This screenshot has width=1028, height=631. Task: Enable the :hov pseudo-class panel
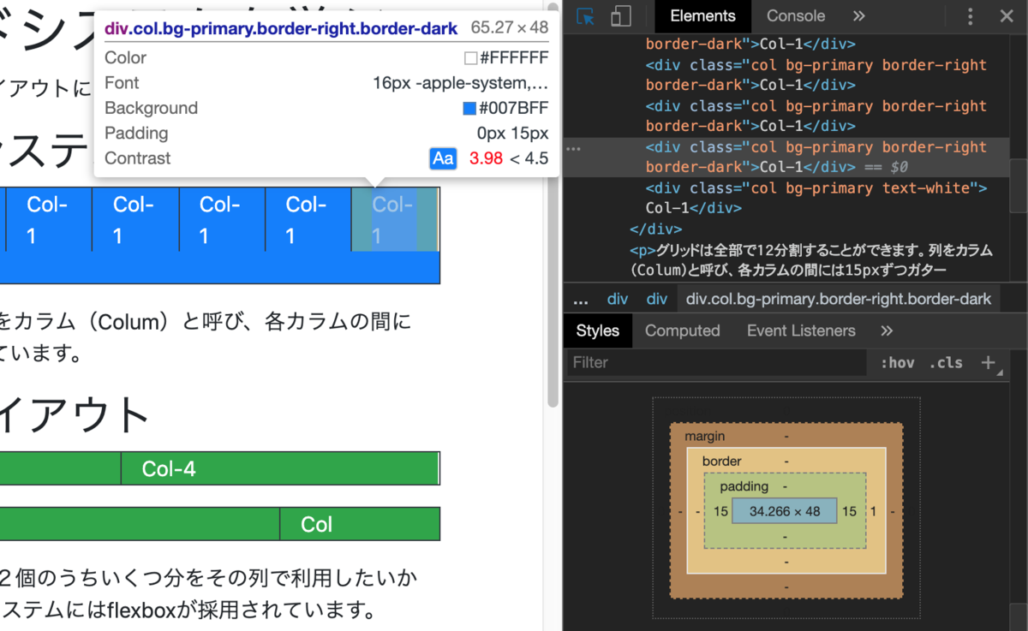(897, 363)
